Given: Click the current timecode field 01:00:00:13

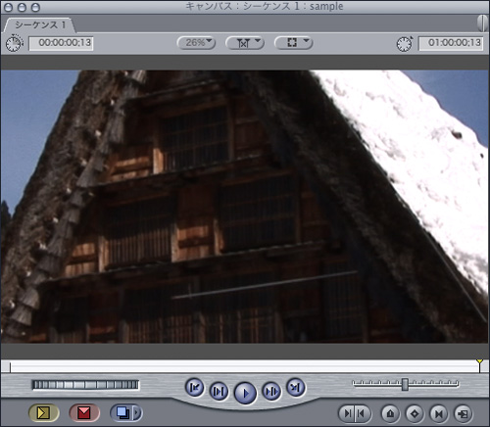Looking at the screenshot, I should click(x=451, y=43).
